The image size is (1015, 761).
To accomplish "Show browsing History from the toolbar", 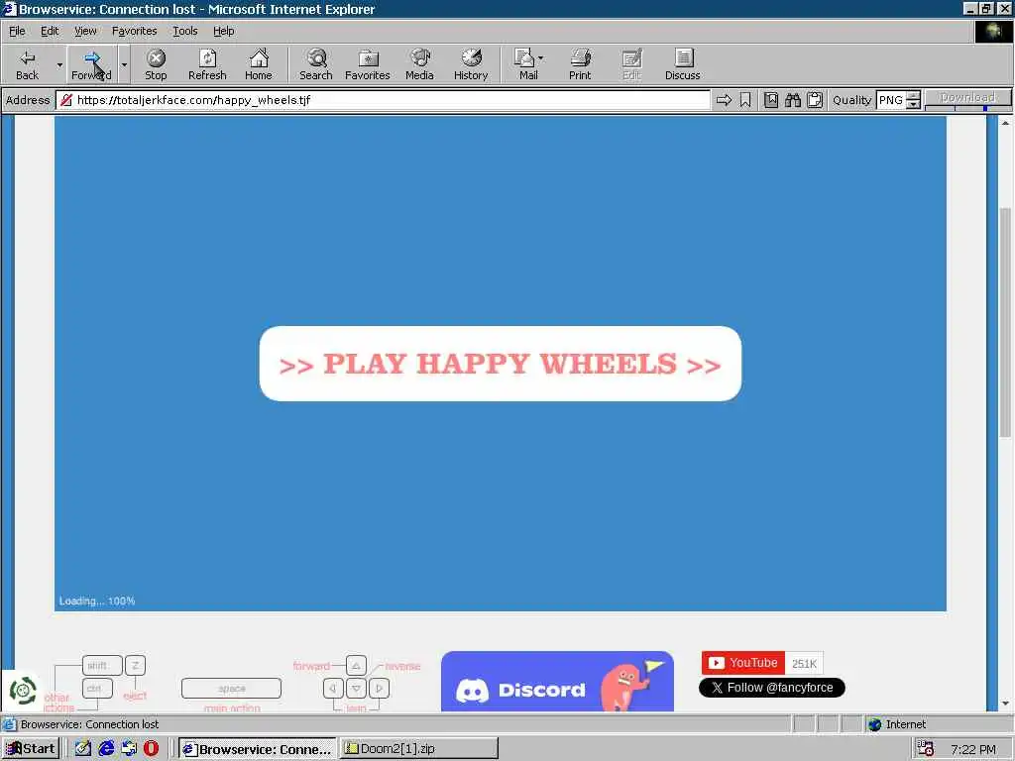I will point(471,64).
